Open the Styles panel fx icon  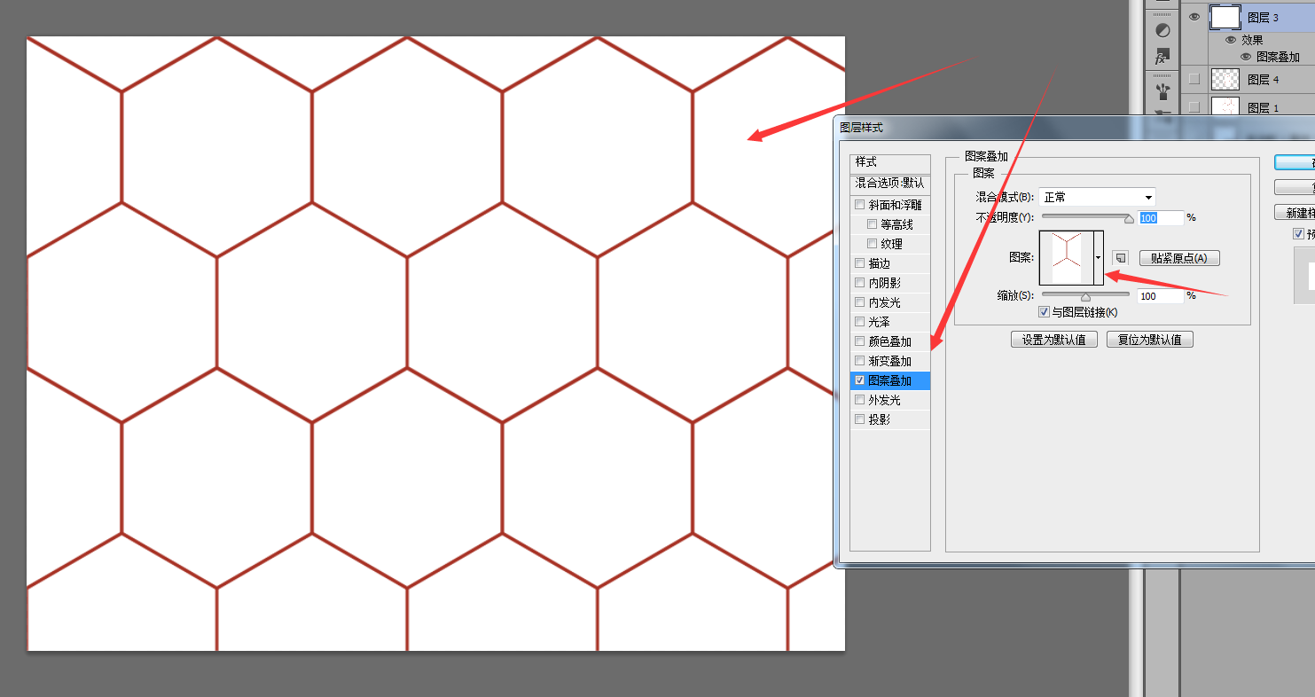pyautogui.click(x=1162, y=58)
